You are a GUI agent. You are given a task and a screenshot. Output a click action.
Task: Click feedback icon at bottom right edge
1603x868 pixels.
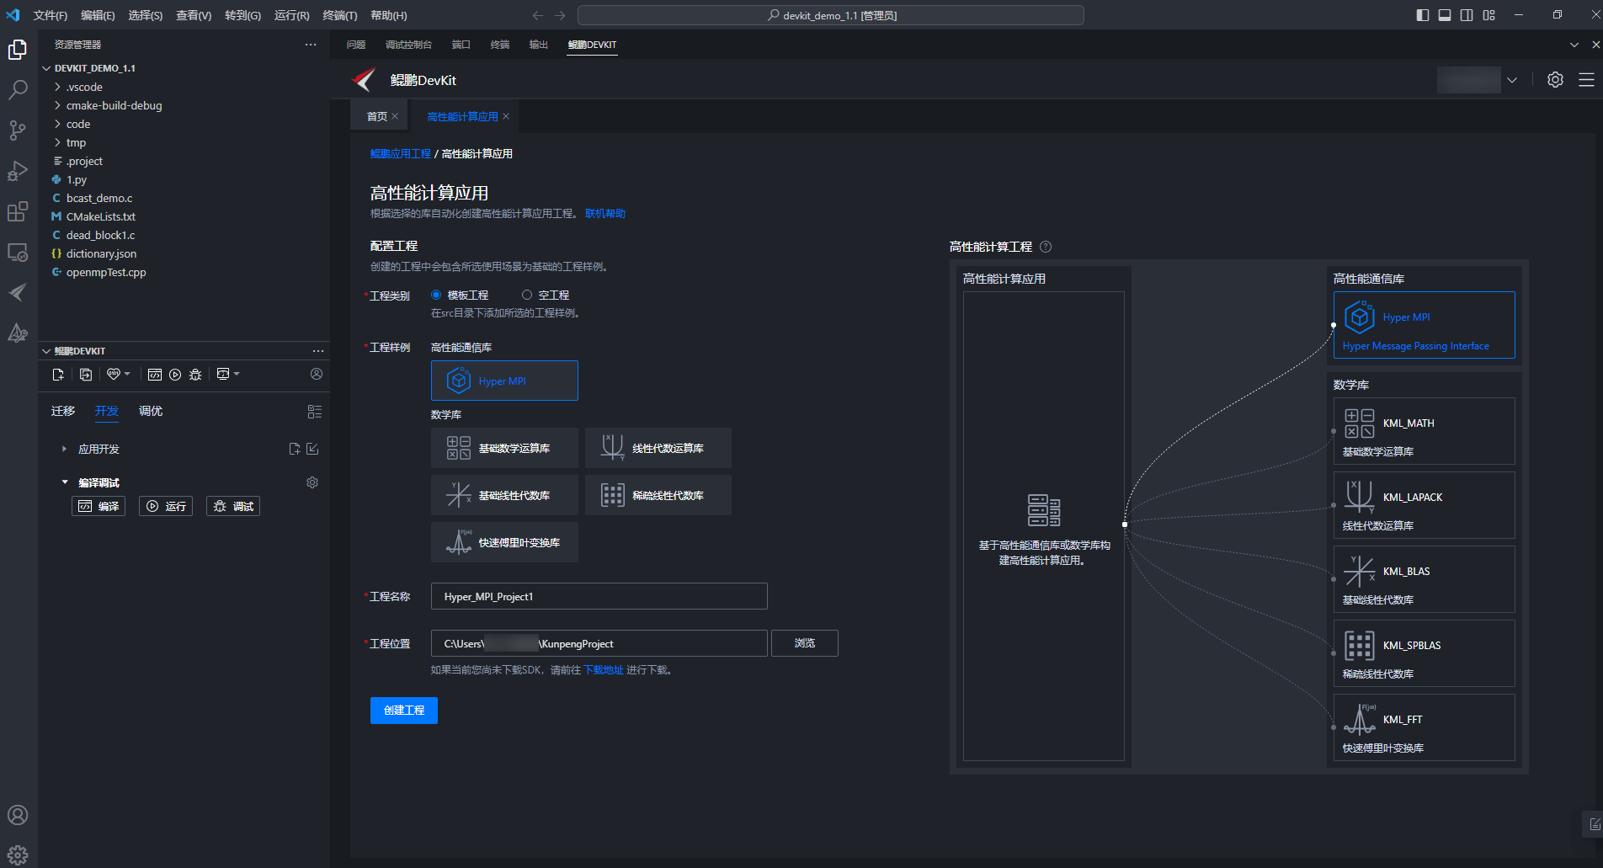[x=1594, y=824]
